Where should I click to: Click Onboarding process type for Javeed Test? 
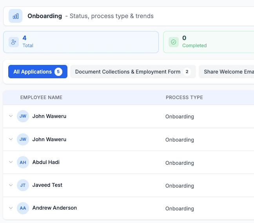180,186
